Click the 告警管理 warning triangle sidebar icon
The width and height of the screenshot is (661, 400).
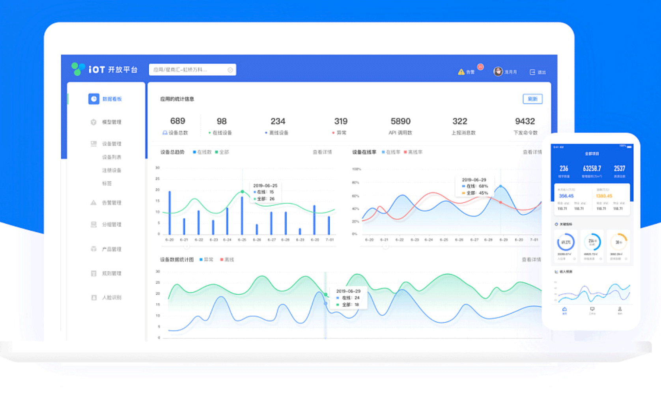click(x=93, y=203)
